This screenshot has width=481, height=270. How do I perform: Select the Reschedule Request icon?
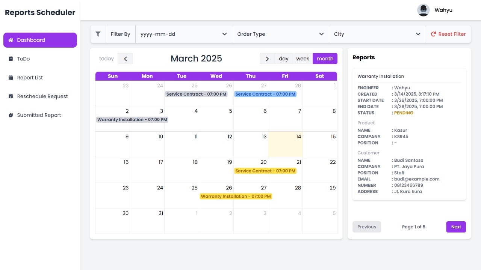(x=11, y=96)
